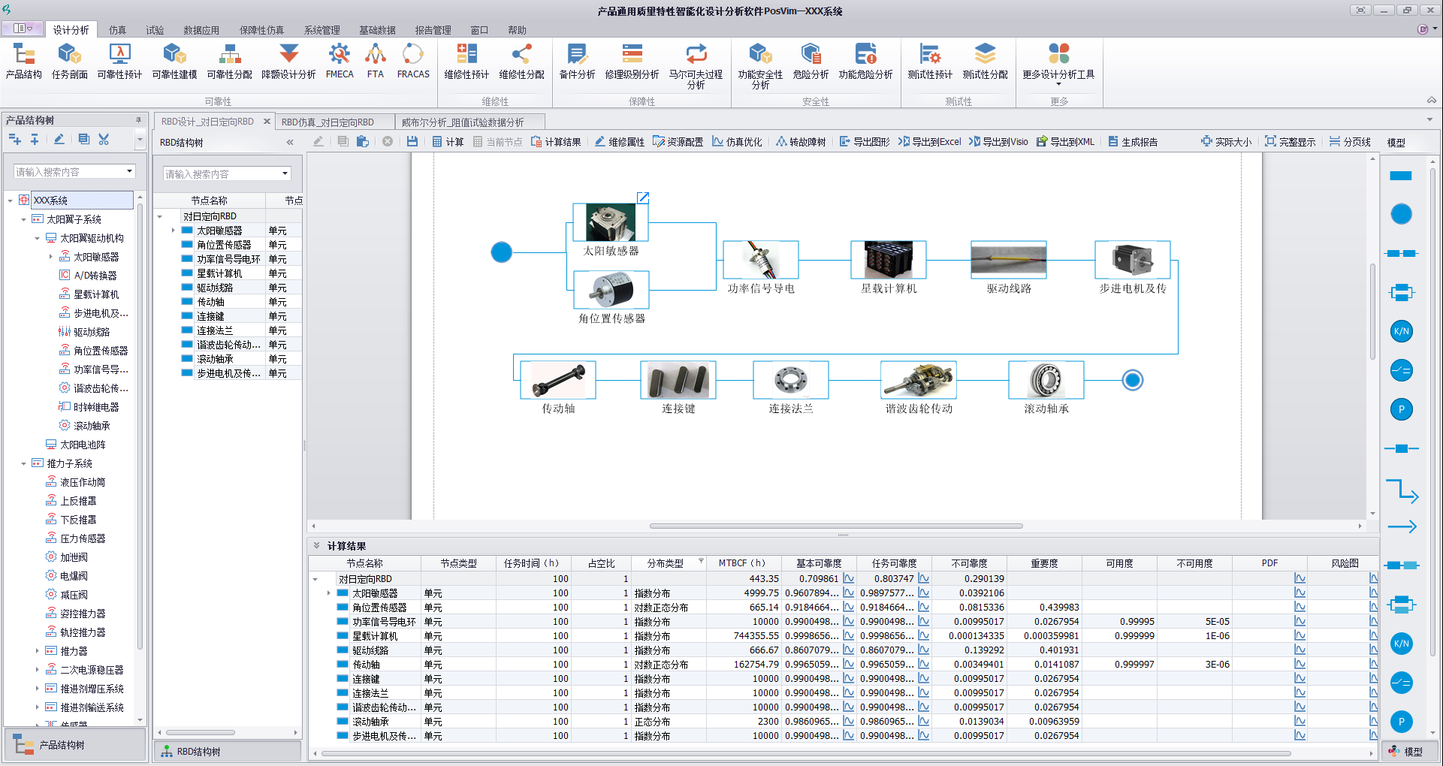
Task: Open the 产品结构 ribbon tool
Action: pyautogui.click(x=23, y=61)
